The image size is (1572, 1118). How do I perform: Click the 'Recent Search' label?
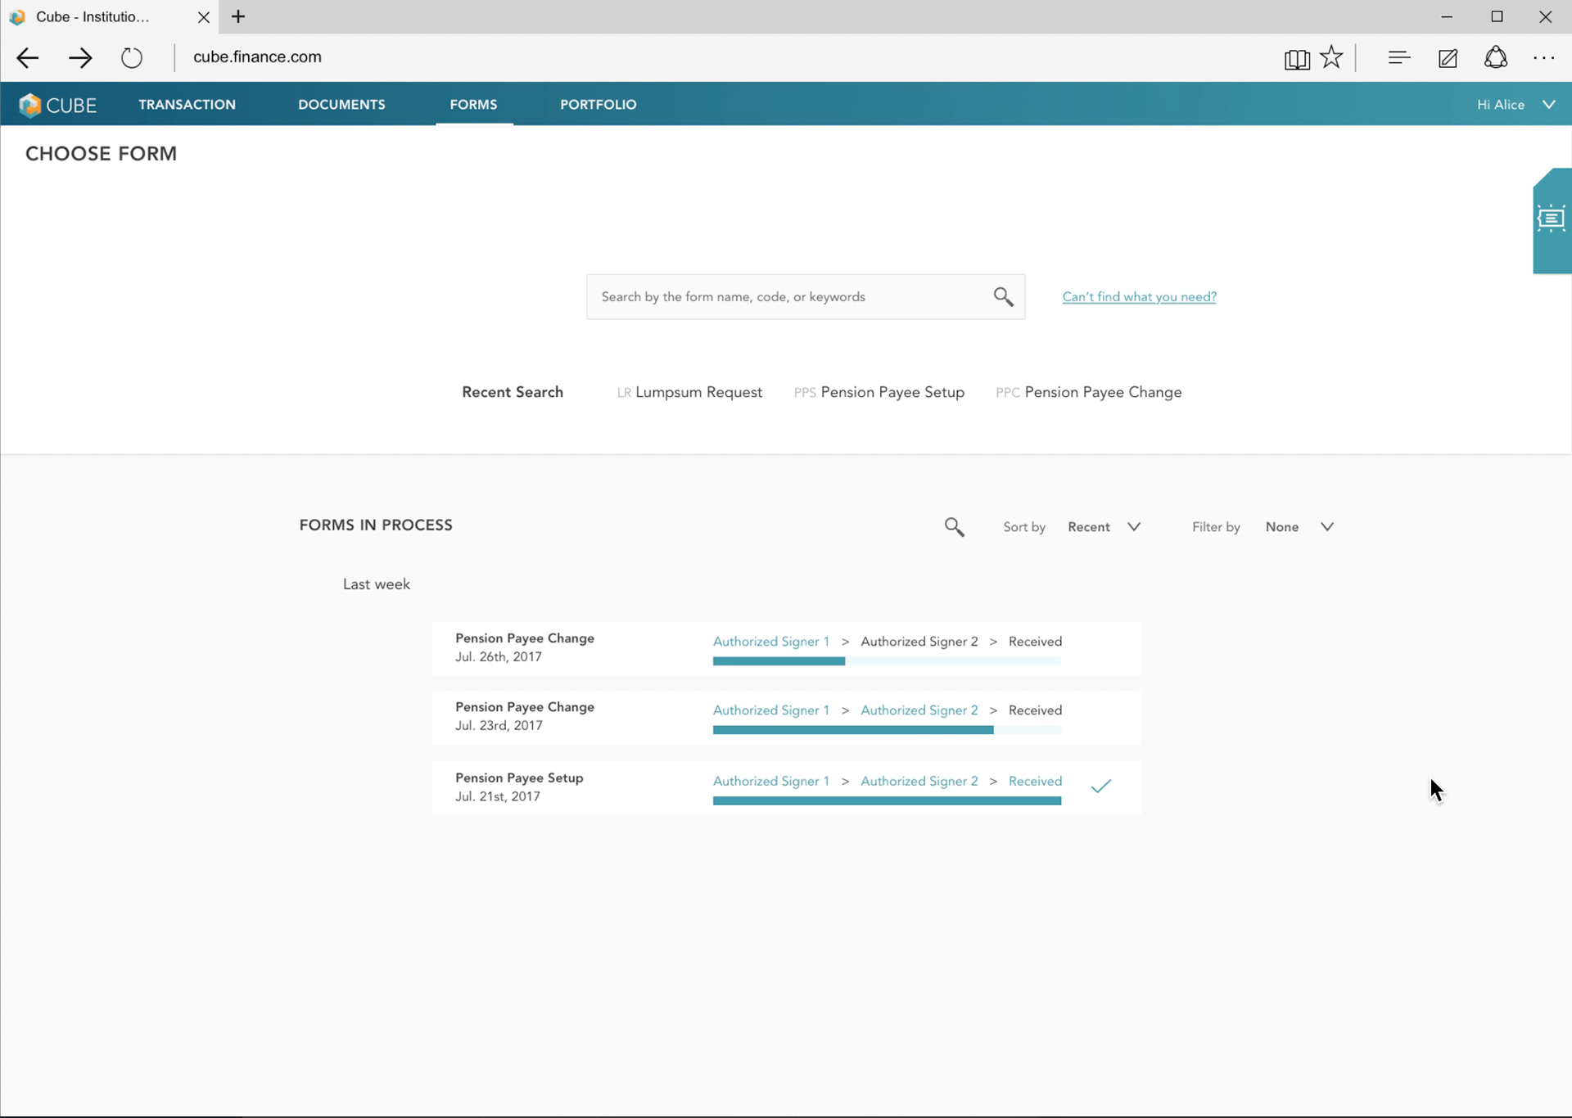coord(513,392)
